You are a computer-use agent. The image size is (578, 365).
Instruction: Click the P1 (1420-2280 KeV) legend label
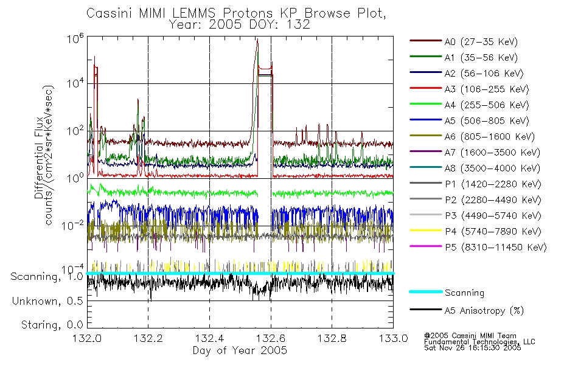[493, 184]
